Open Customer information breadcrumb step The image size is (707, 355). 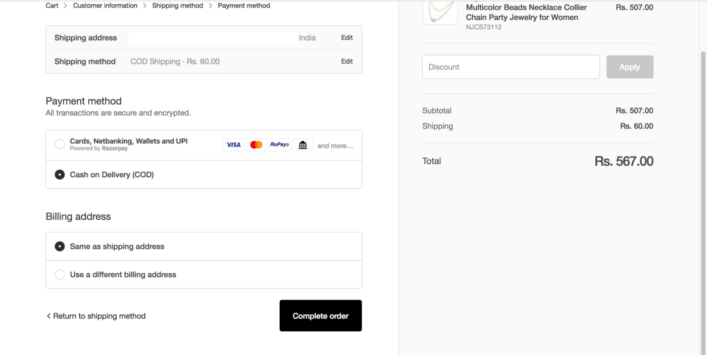pyautogui.click(x=105, y=6)
